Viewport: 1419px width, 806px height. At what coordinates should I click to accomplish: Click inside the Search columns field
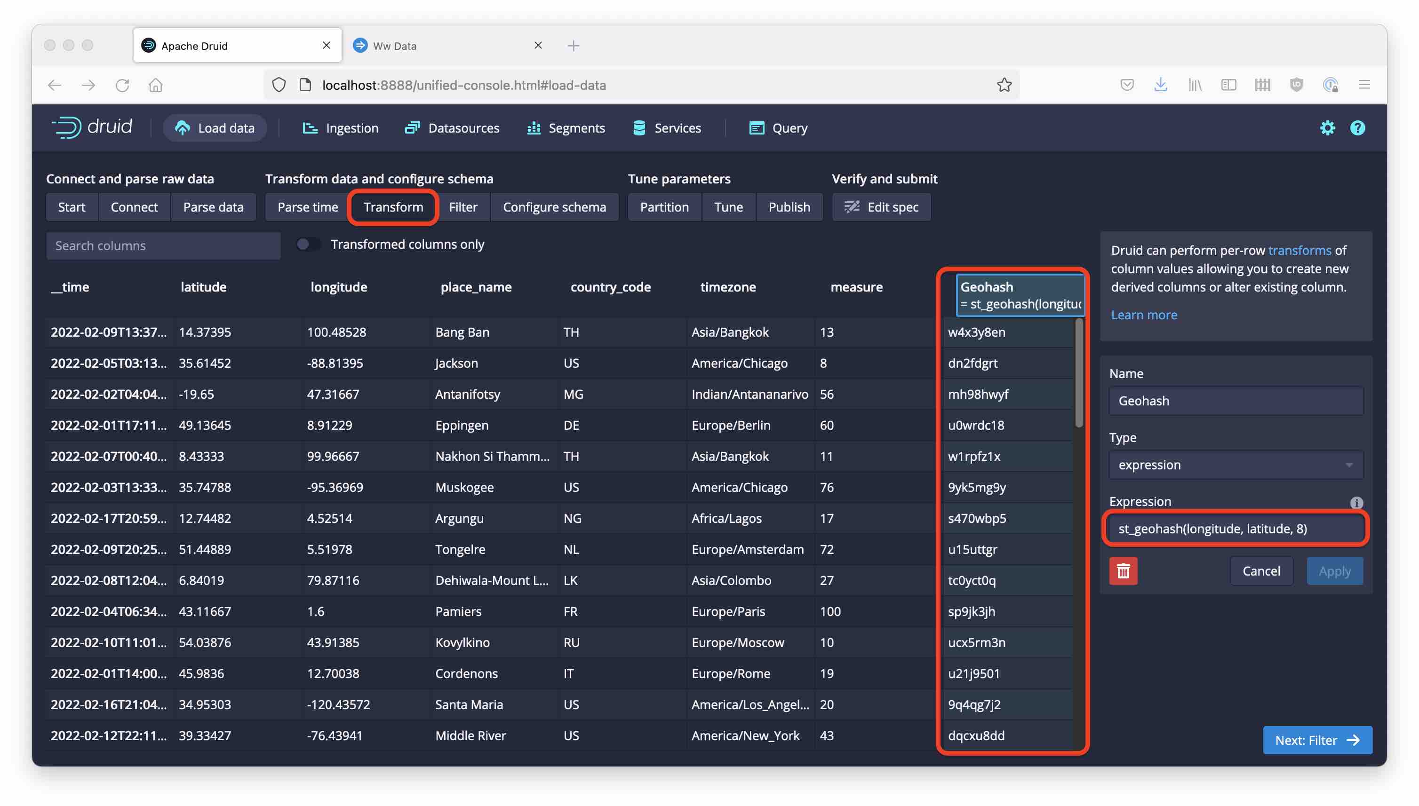tap(163, 245)
